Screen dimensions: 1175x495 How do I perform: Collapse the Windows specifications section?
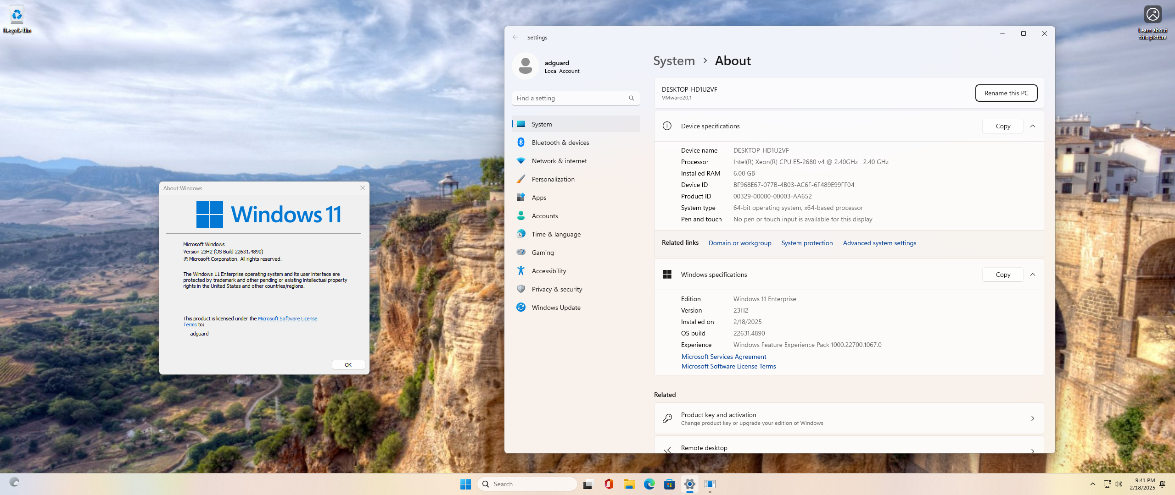coord(1033,275)
